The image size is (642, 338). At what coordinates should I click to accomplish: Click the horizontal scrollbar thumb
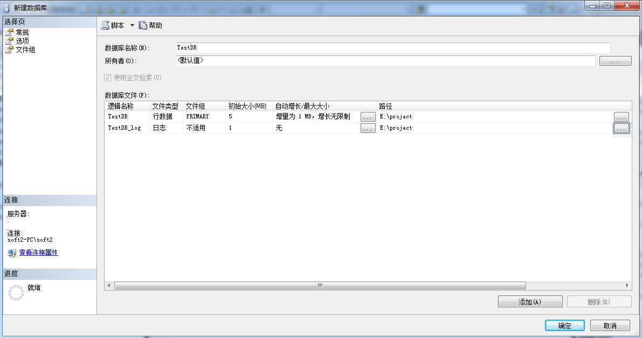point(320,285)
